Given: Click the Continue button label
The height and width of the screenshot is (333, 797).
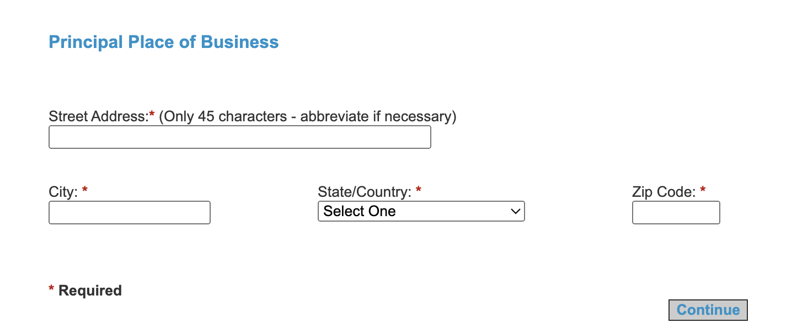Looking at the screenshot, I should pyautogui.click(x=708, y=310).
